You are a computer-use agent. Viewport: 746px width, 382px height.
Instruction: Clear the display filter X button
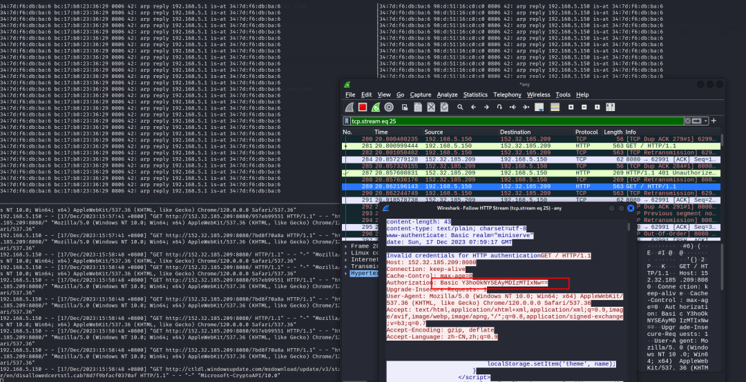point(687,121)
